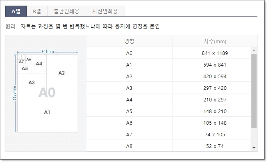Click the A0 paper diagram image

pos(46,92)
